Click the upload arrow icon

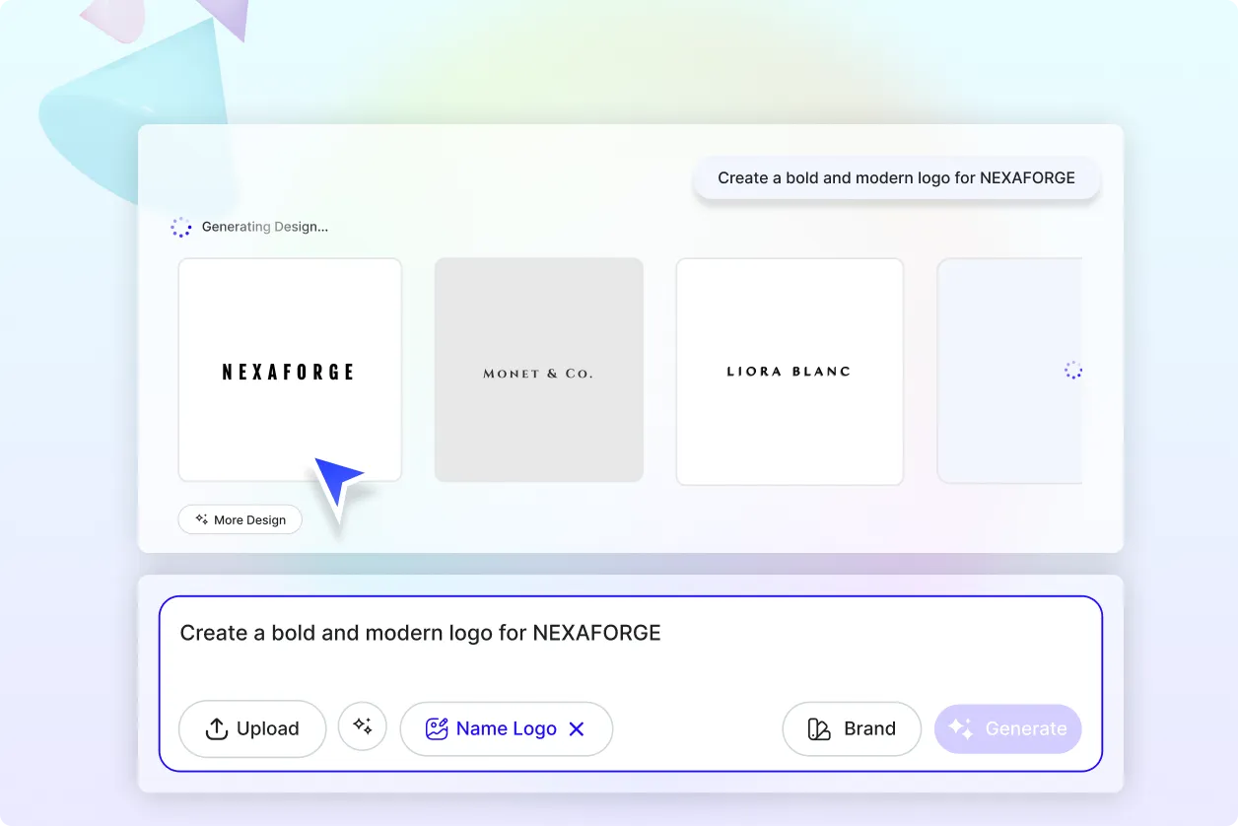click(x=216, y=728)
